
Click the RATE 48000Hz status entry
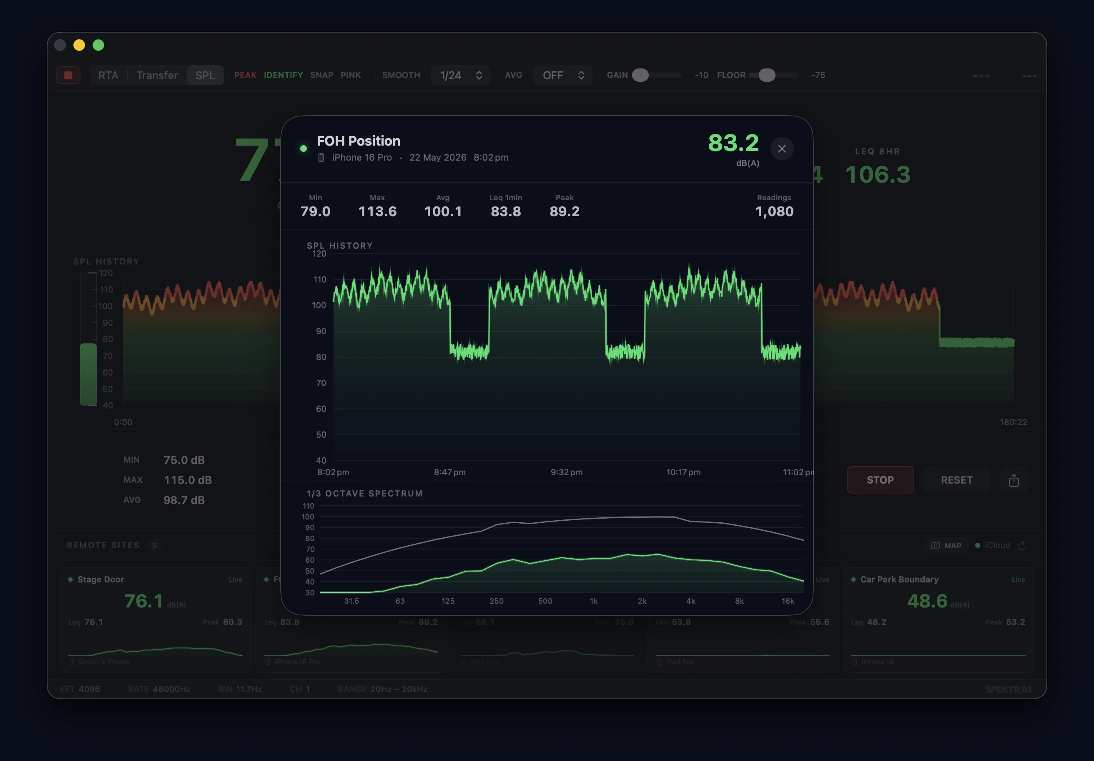coord(159,689)
